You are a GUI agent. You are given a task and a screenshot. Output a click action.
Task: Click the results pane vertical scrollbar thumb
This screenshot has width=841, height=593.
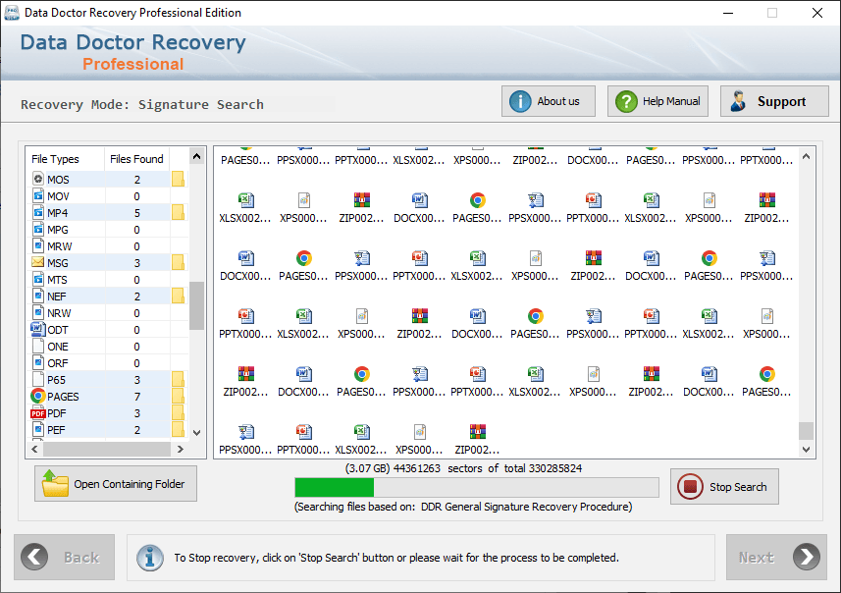tap(806, 430)
